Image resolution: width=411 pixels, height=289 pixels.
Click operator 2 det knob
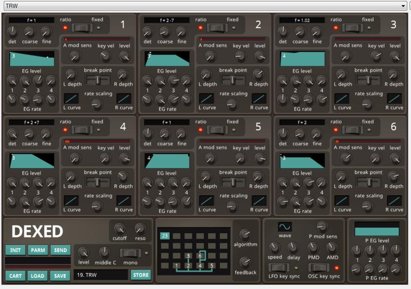(147, 32)
